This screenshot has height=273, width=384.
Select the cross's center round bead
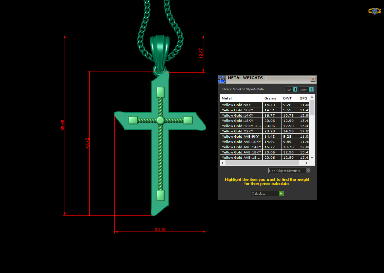tap(161, 120)
